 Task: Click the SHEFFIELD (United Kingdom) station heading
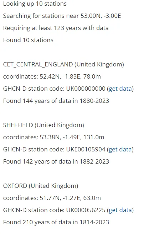43,125
